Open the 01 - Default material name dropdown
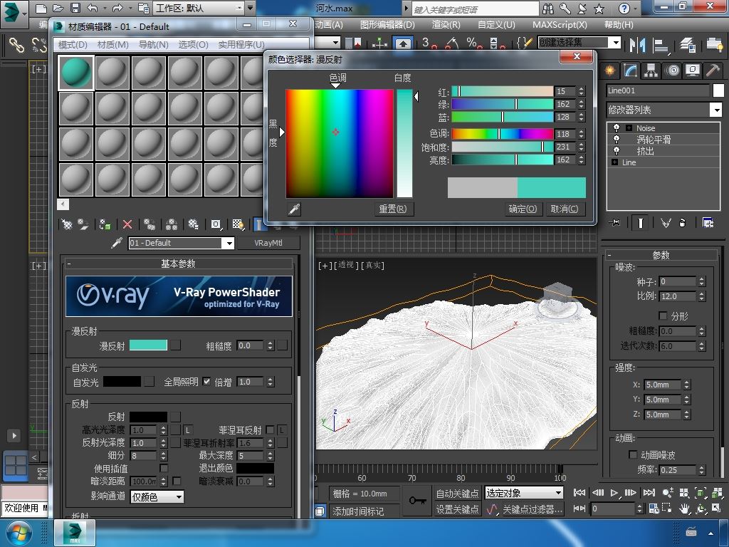The height and width of the screenshot is (547, 729). point(229,243)
